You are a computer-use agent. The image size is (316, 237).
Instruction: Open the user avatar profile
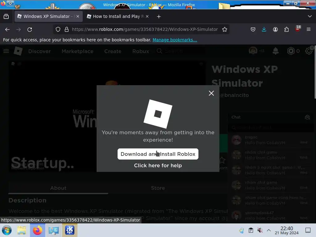253,51
